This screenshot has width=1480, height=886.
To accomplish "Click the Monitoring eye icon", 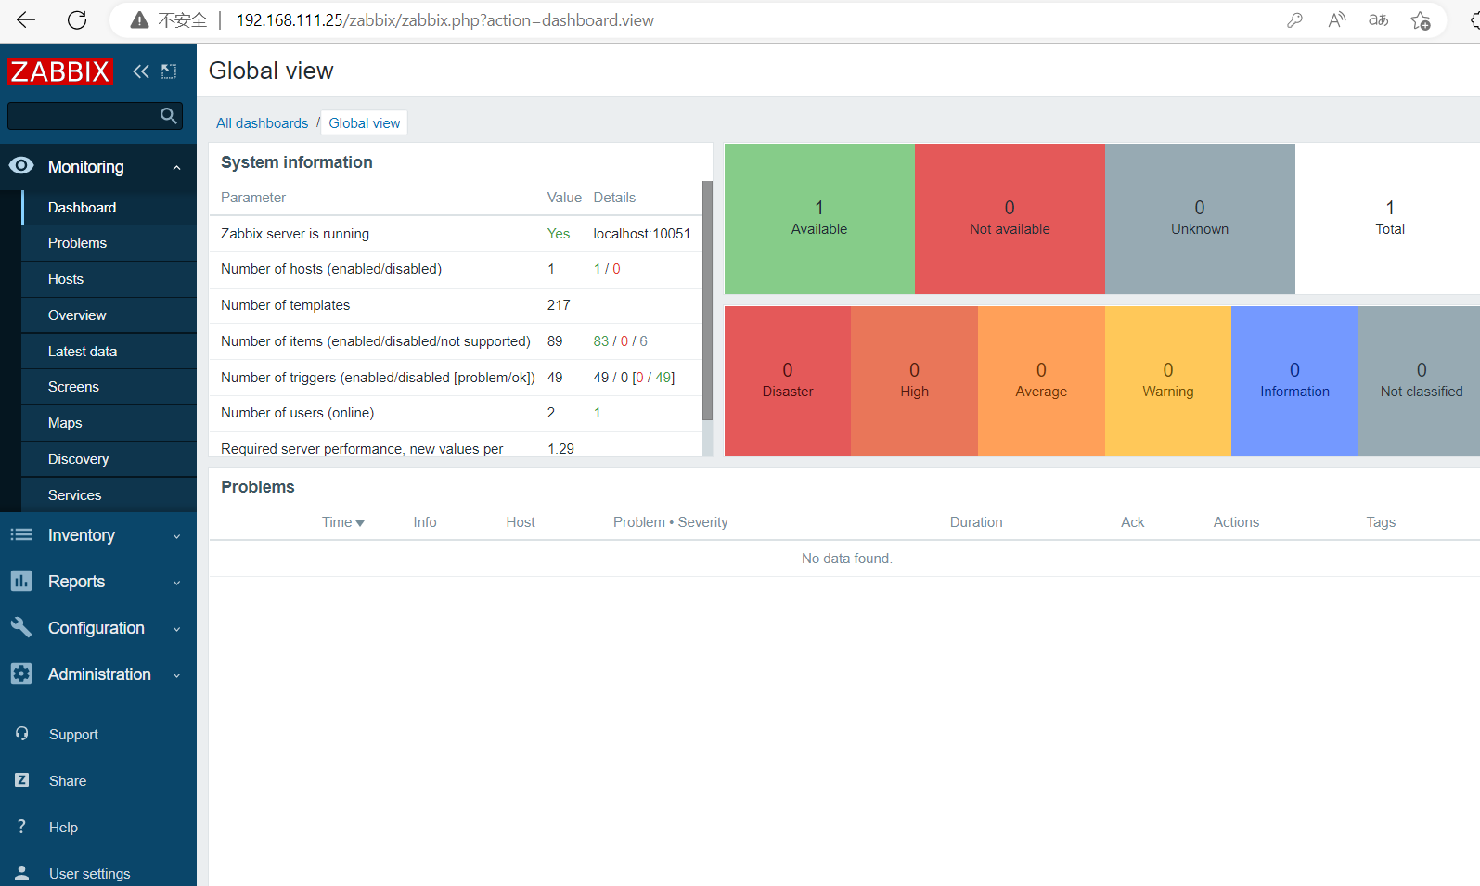I will point(21,166).
